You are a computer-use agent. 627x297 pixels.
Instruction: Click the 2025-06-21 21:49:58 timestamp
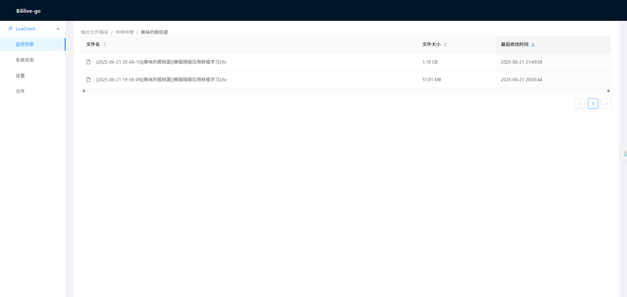click(522, 62)
